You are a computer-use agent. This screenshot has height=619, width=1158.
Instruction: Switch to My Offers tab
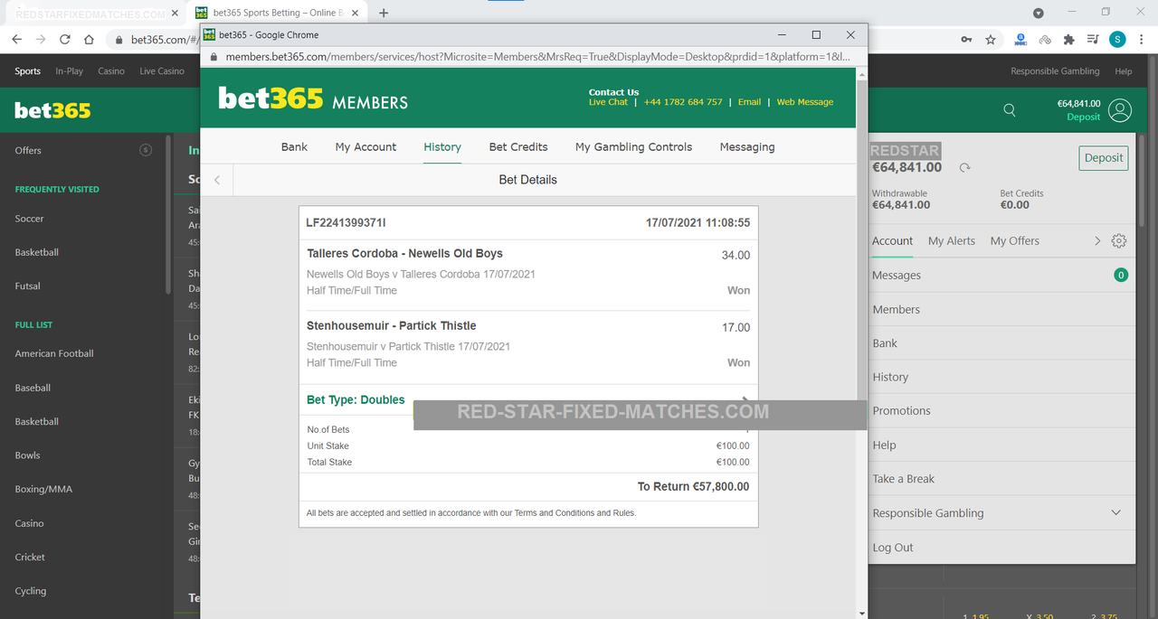[1015, 241]
